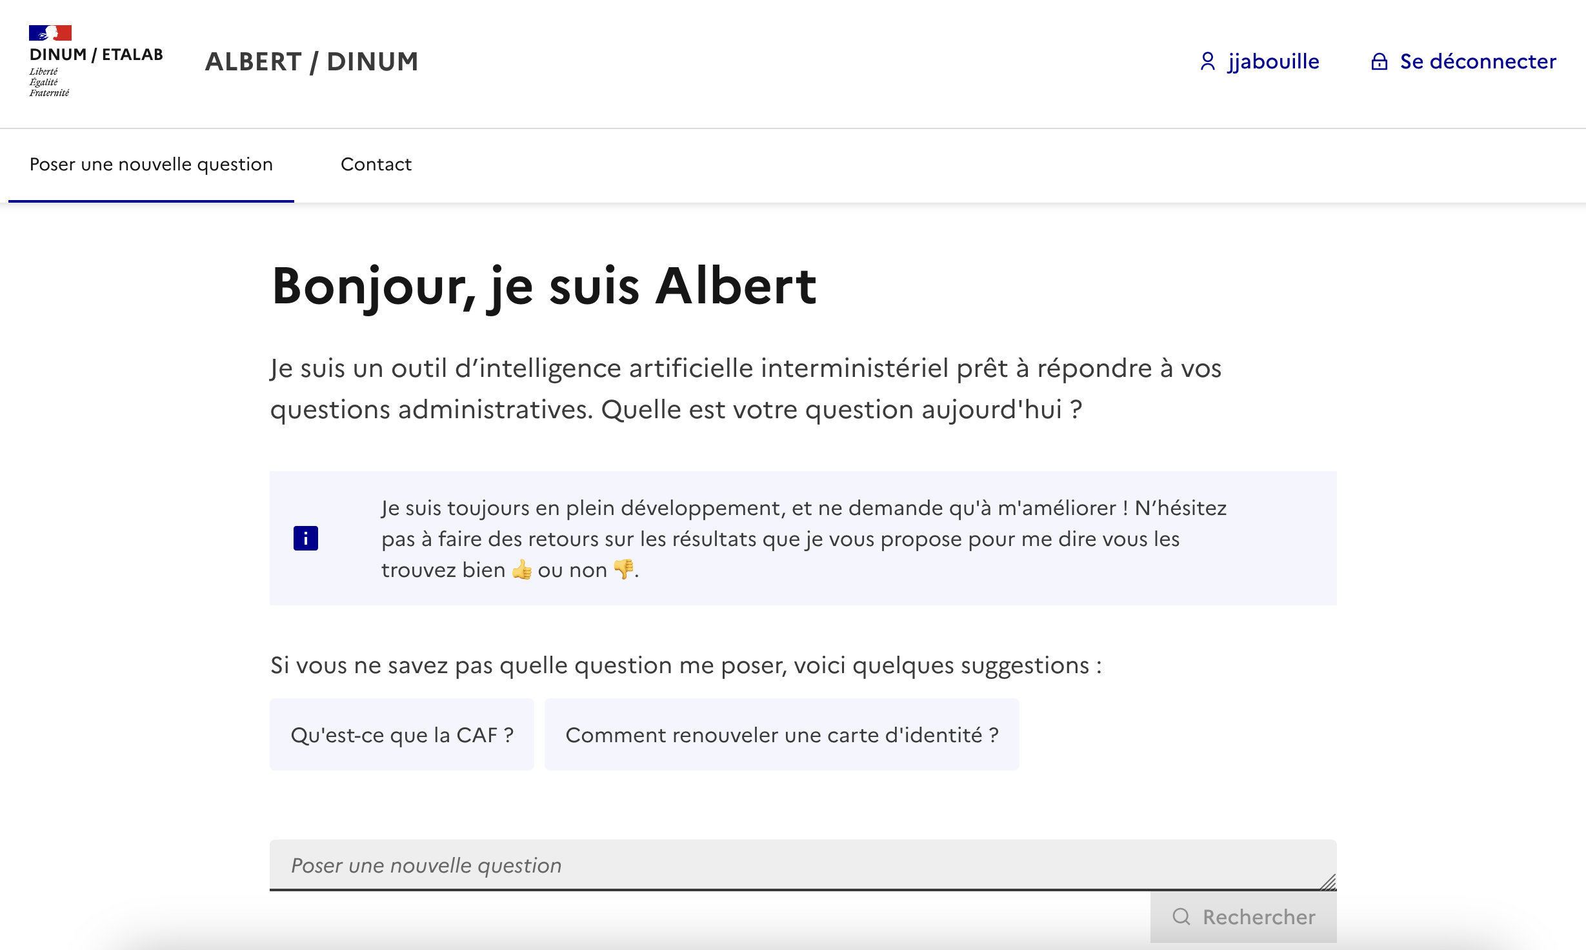Click the Rechercher button
The height and width of the screenshot is (950, 1586).
point(1243,917)
